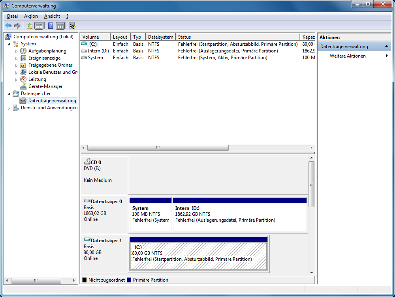Click the Intern (D:) volume drive icon
This screenshot has width=395, height=297.
click(84, 51)
